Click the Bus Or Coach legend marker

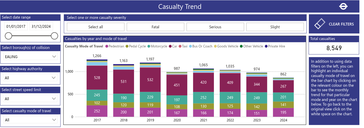(190, 46)
